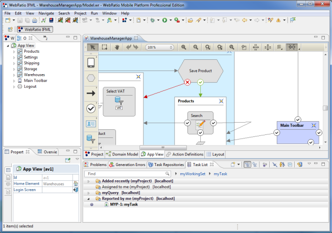Click the red KO cross port on Save Product
This screenshot has height=233, width=332.
tap(187, 82)
